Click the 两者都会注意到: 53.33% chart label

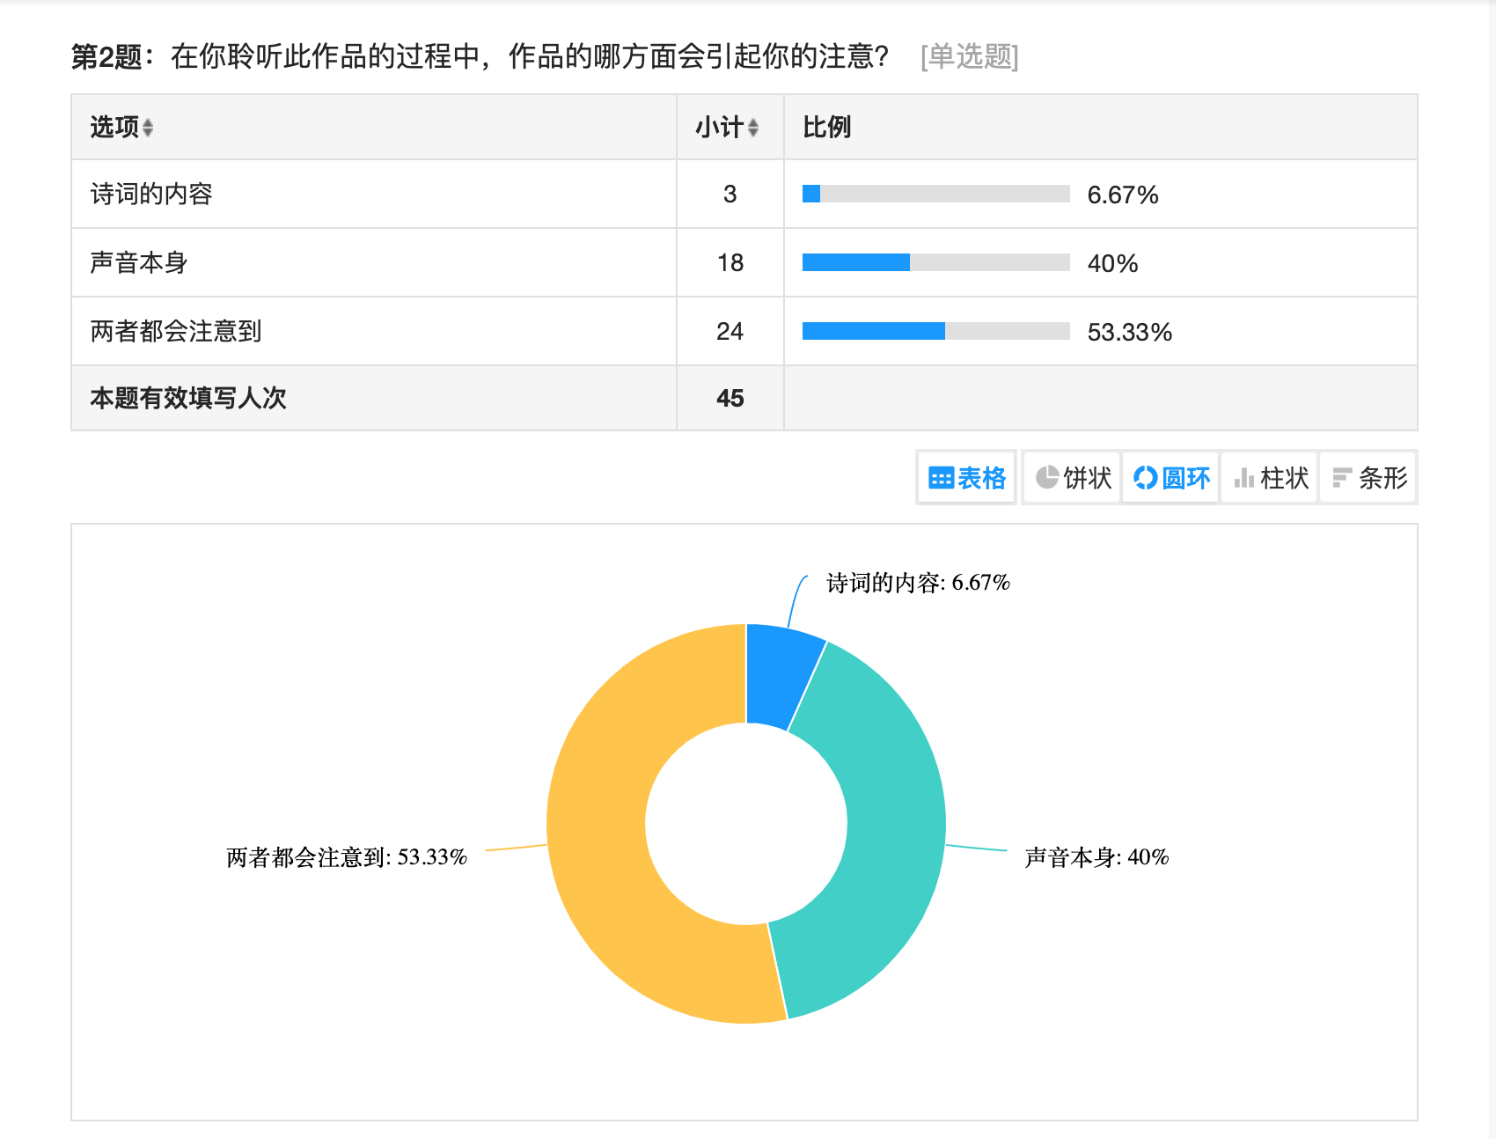347,857
